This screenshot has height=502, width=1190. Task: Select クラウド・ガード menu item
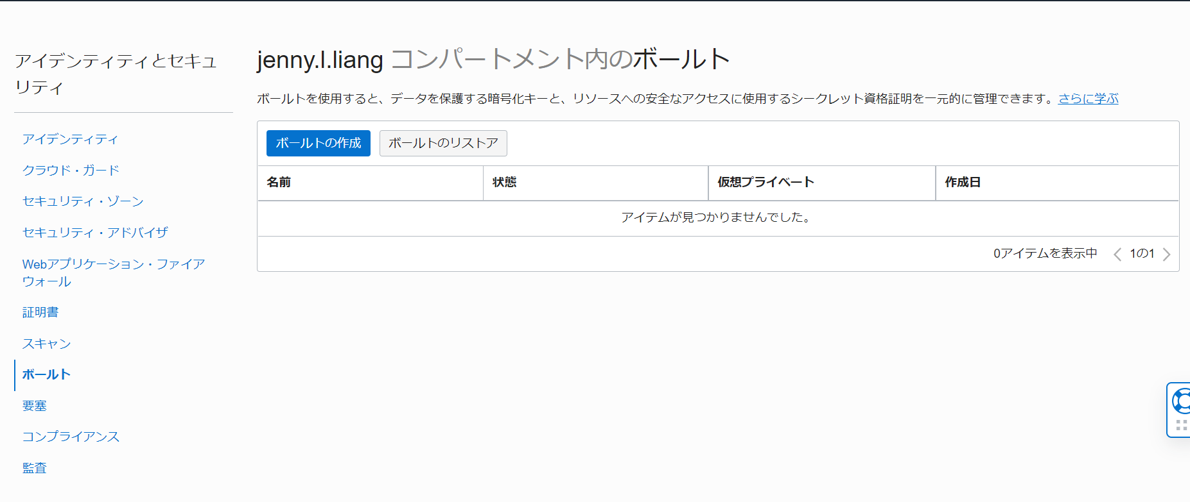coord(71,171)
